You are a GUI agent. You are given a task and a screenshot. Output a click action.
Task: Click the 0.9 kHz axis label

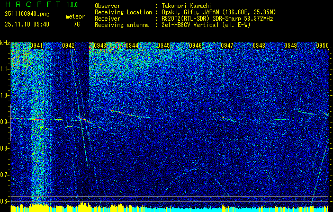click(x=4, y=122)
